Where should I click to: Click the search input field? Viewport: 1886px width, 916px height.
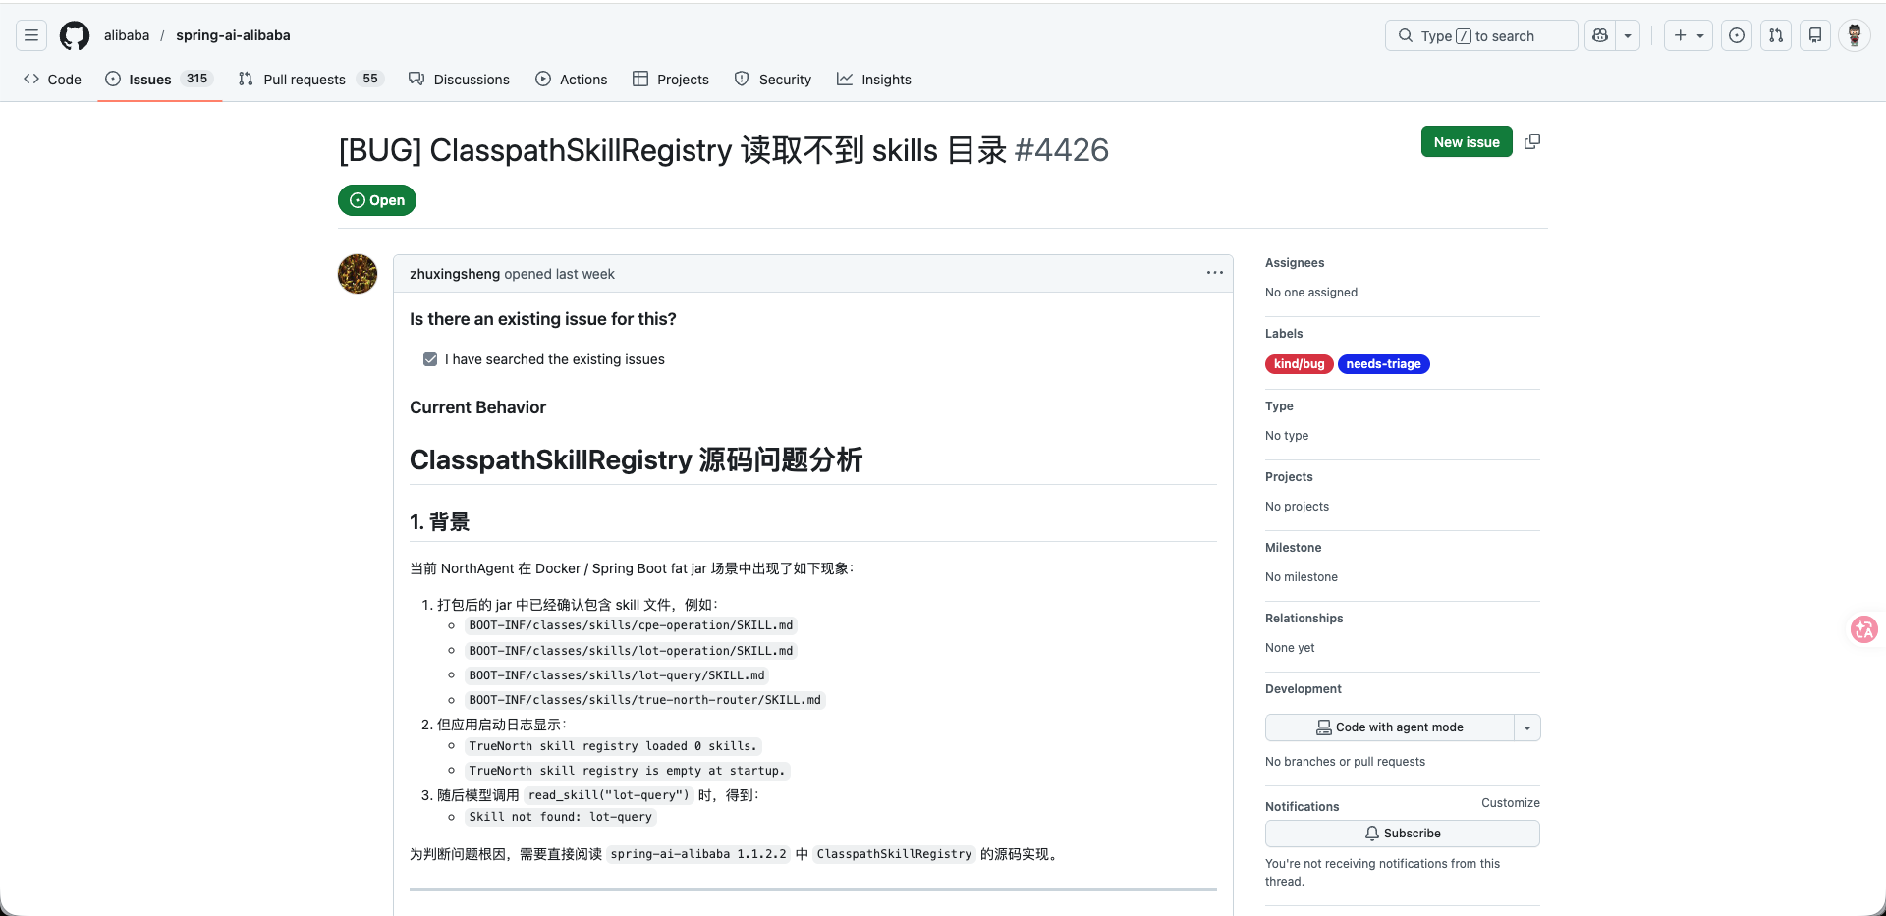(1480, 36)
